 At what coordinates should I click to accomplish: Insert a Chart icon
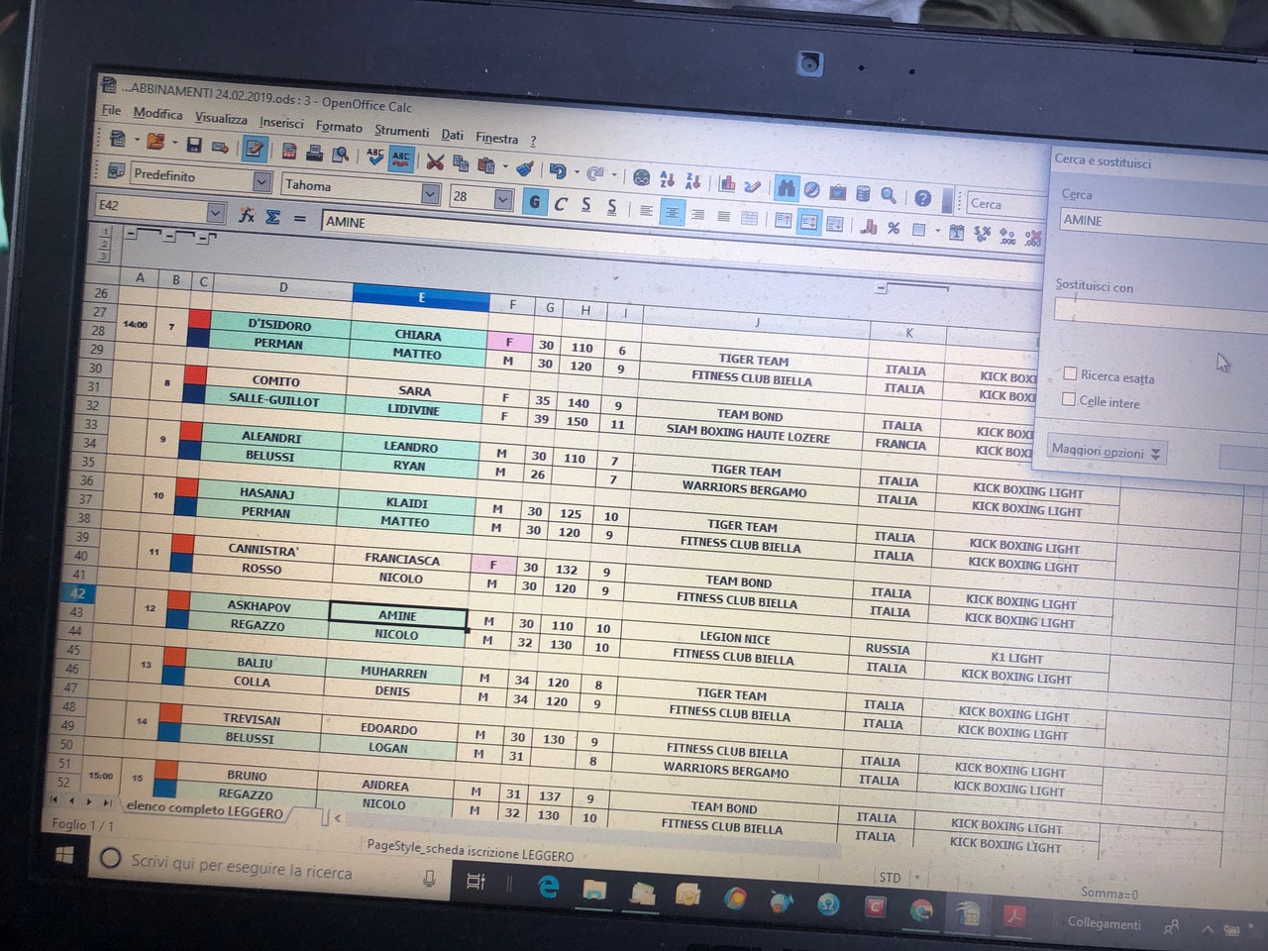click(x=727, y=184)
